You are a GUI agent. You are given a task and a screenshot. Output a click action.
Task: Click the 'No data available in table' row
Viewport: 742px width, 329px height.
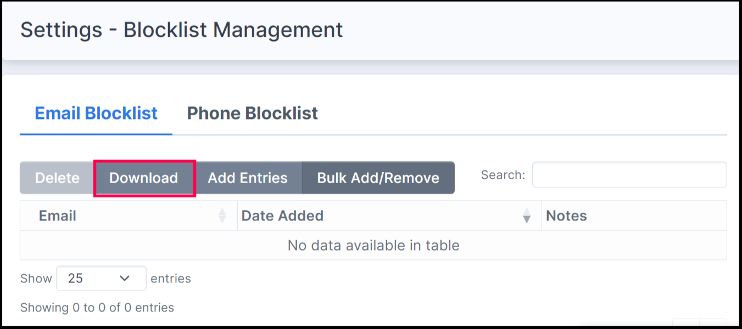pyautogui.click(x=373, y=245)
